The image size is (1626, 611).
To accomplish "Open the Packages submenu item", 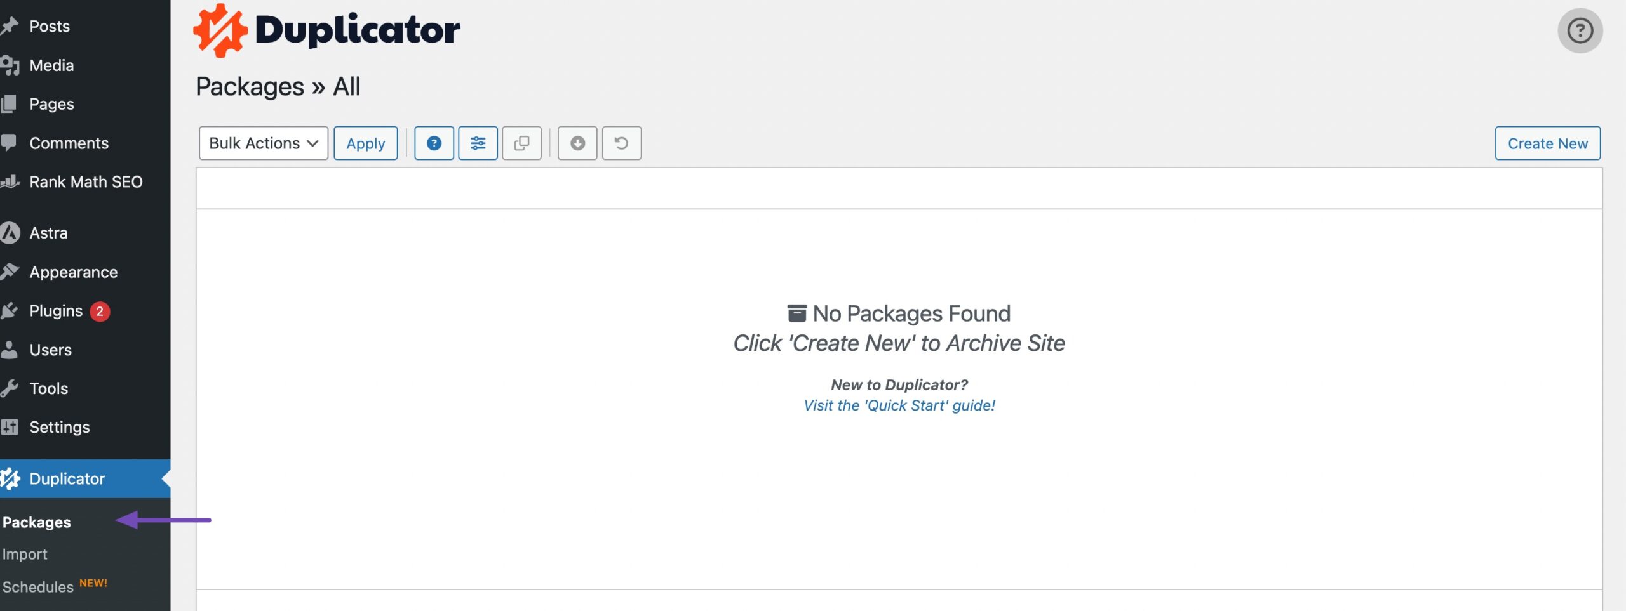I will (37, 522).
